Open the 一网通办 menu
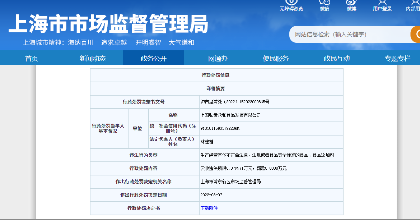The width and height of the screenshot is (420, 220). tap(215, 58)
